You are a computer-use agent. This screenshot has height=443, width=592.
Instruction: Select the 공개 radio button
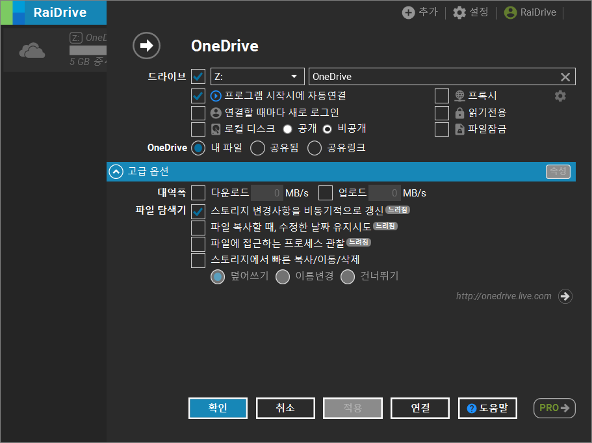point(288,129)
